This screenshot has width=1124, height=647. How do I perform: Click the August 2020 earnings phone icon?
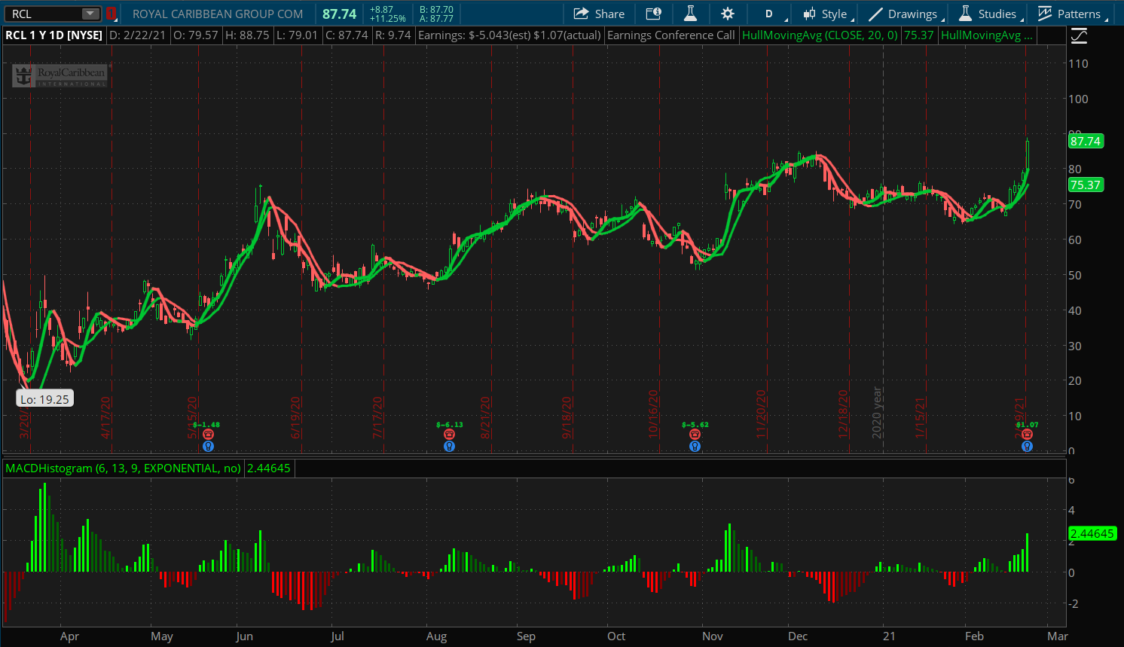pos(449,435)
